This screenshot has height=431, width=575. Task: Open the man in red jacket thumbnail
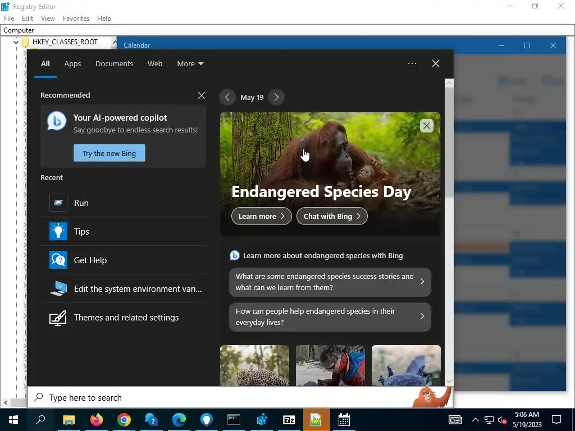click(x=330, y=365)
